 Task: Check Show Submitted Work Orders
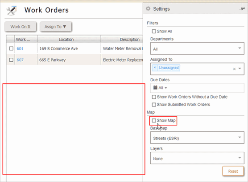coord(154,105)
